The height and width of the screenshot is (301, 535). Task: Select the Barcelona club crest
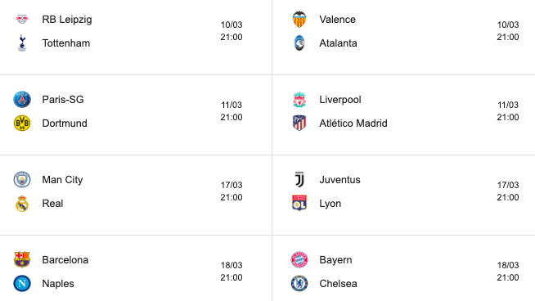tap(22, 260)
